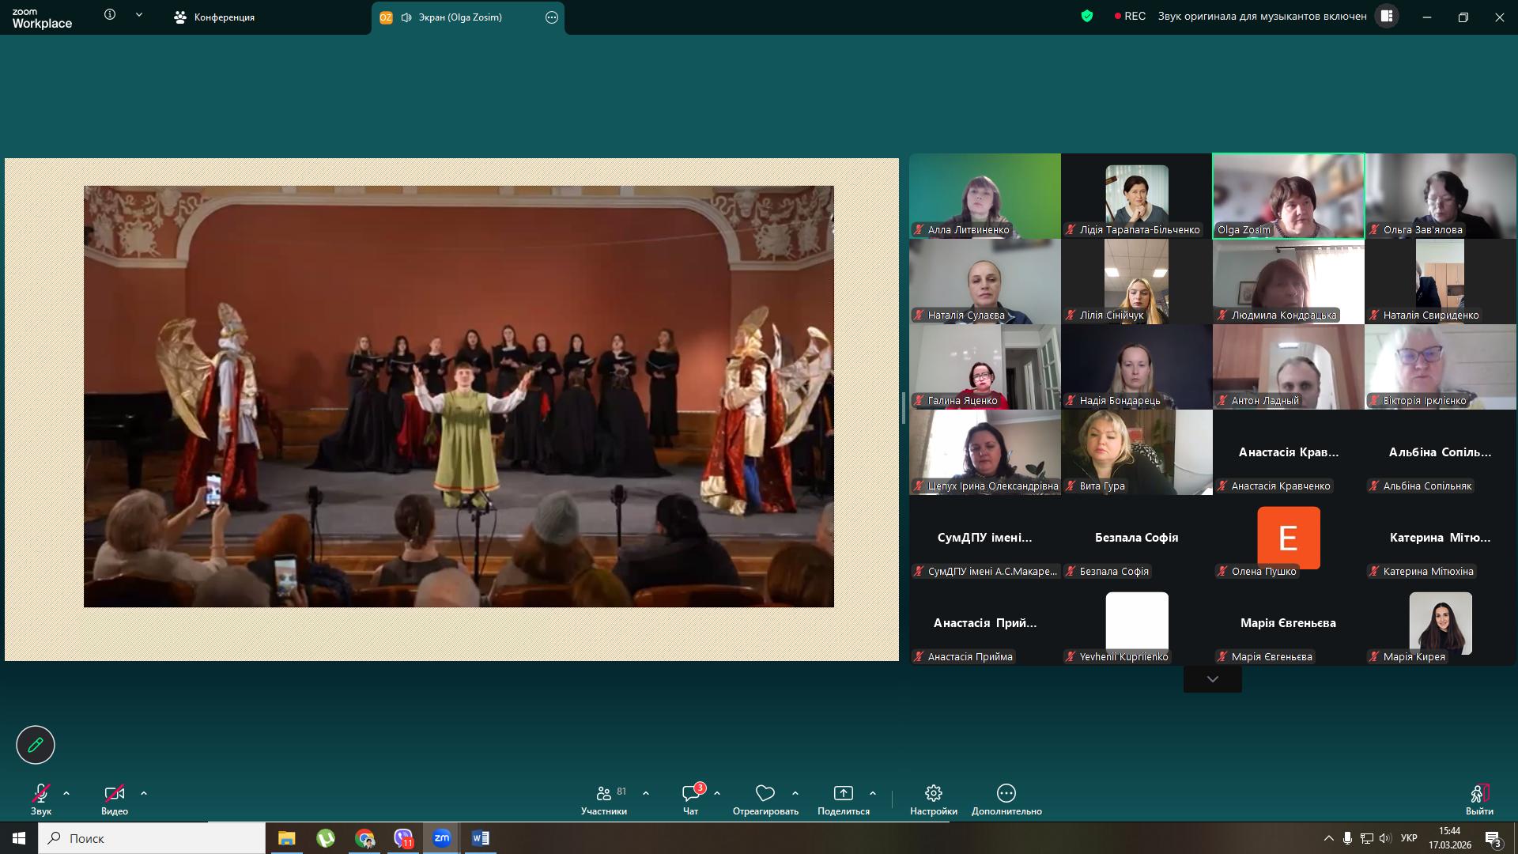Open the annotation pencil tool
Screen dimensions: 1518x854
tap(36, 745)
